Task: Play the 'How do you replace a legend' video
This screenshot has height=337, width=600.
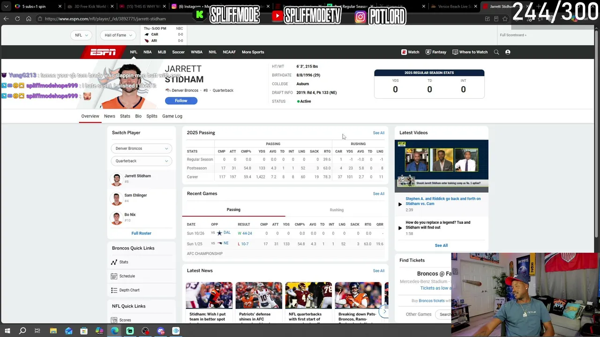Action: pos(400,228)
